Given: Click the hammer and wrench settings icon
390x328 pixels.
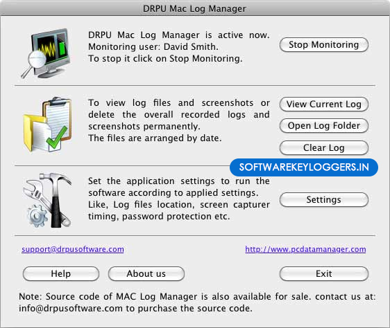Looking at the screenshot, I should (x=47, y=200).
